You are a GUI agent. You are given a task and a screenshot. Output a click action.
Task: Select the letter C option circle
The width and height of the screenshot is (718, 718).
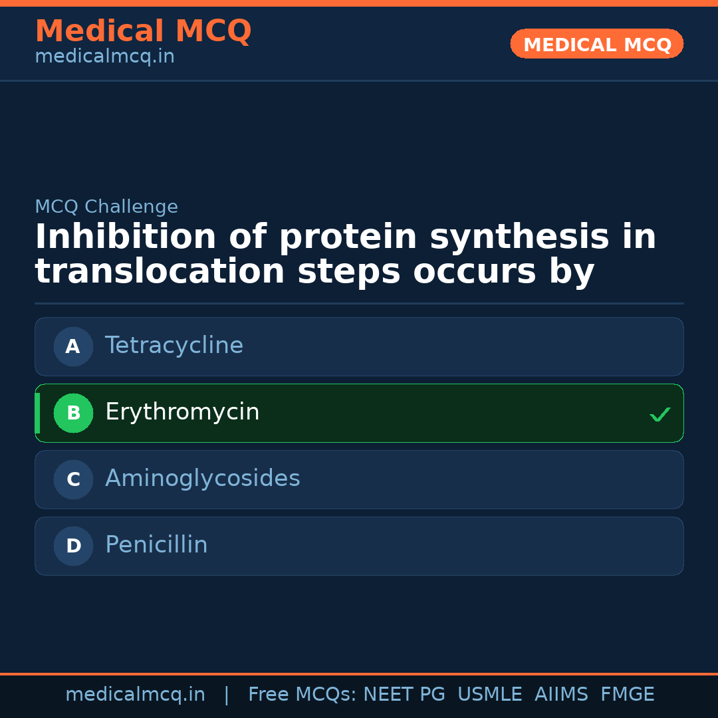click(x=73, y=479)
